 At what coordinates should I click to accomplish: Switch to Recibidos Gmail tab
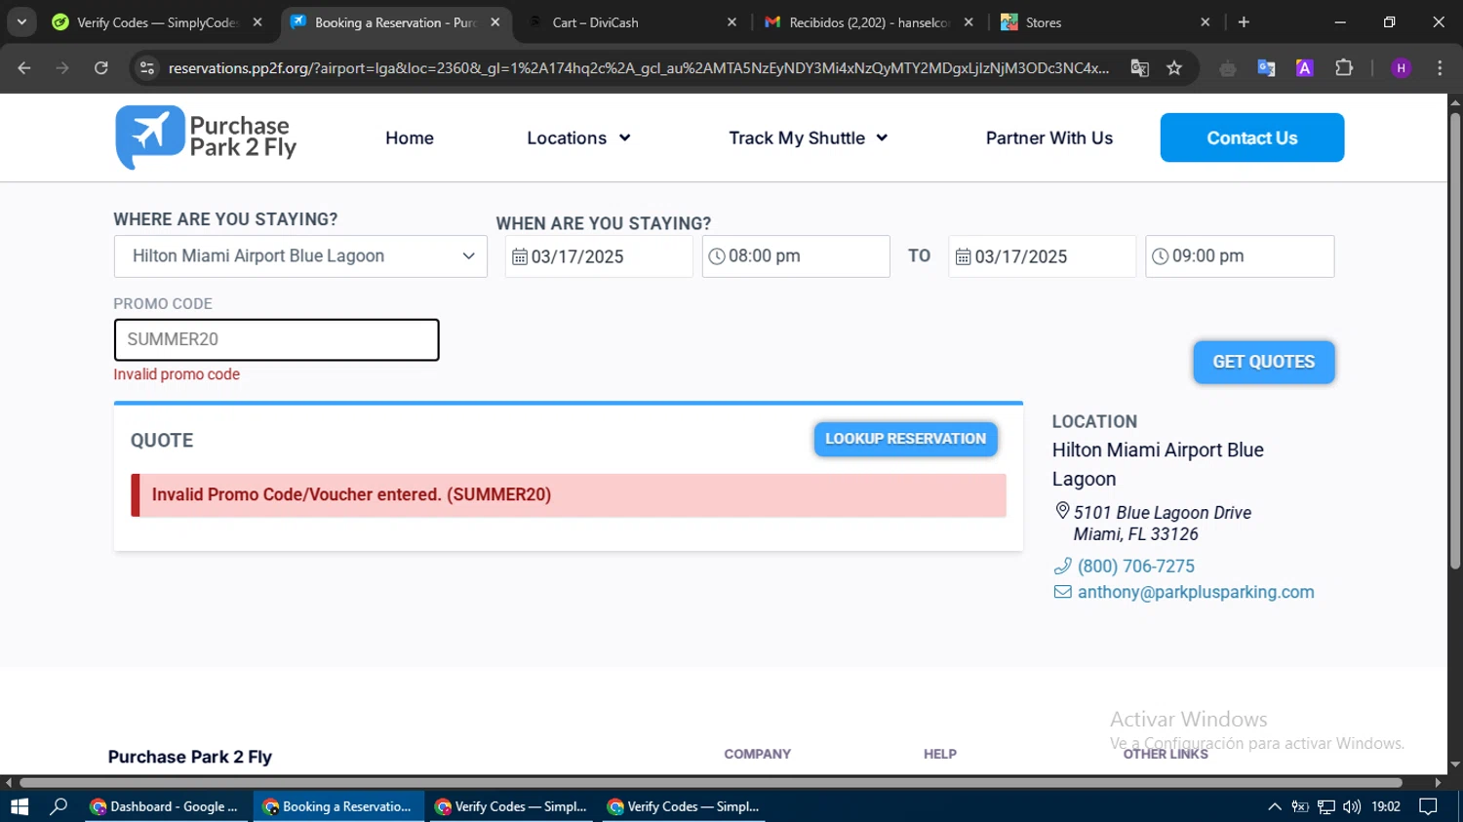[x=868, y=22]
